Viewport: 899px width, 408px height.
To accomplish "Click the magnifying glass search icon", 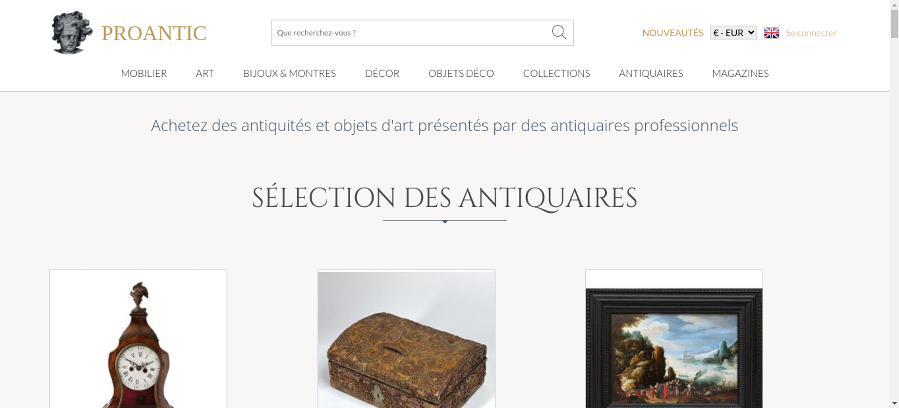I will pos(559,32).
